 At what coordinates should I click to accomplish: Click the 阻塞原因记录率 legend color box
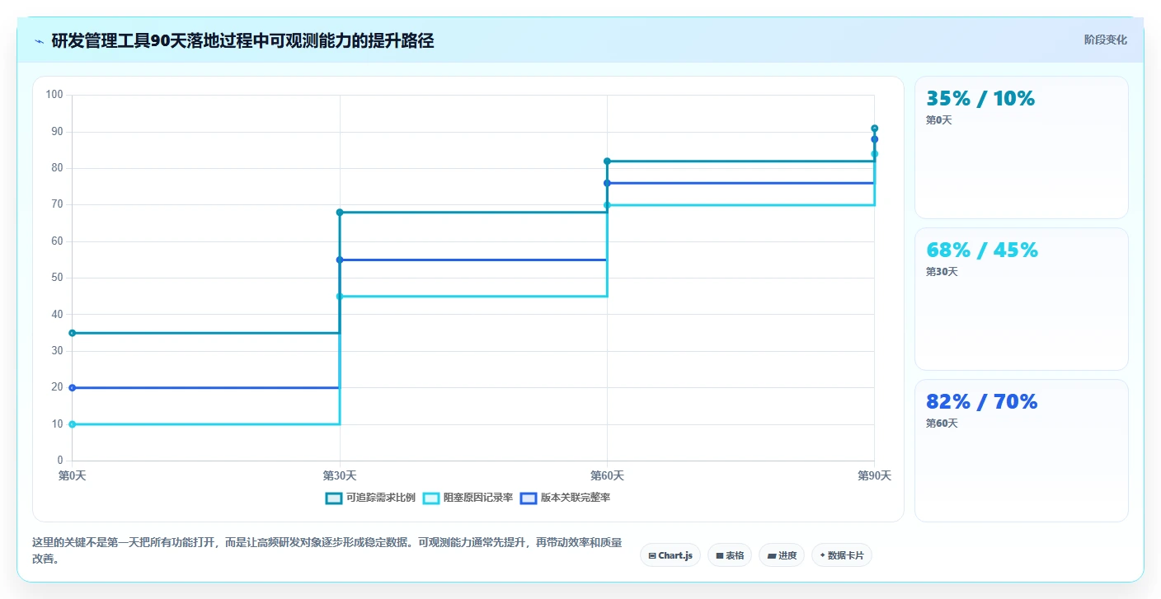(x=431, y=498)
